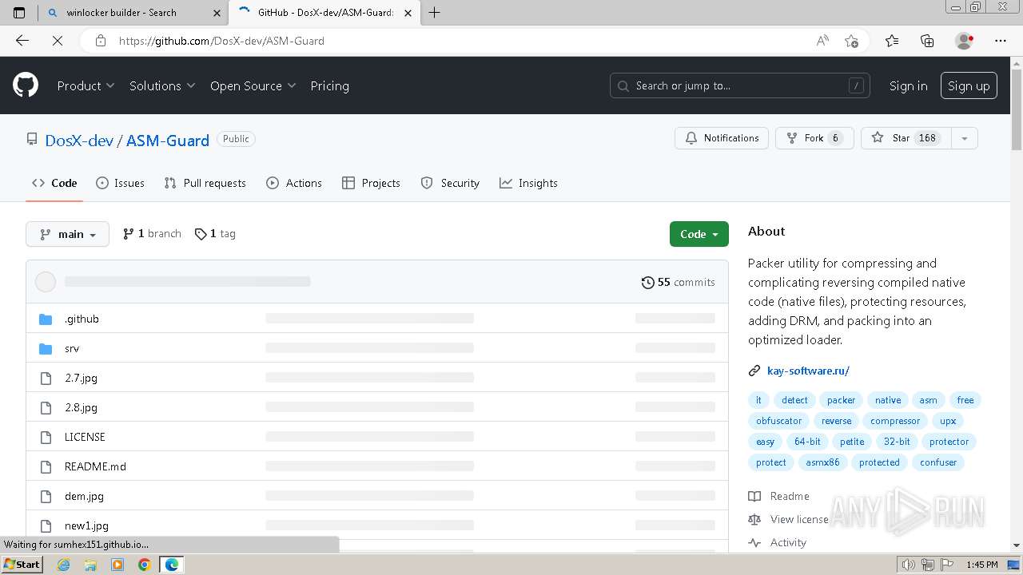This screenshot has width=1023, height=575.
Task: Expand the green Code dropdown
Action: click(699, 234)
